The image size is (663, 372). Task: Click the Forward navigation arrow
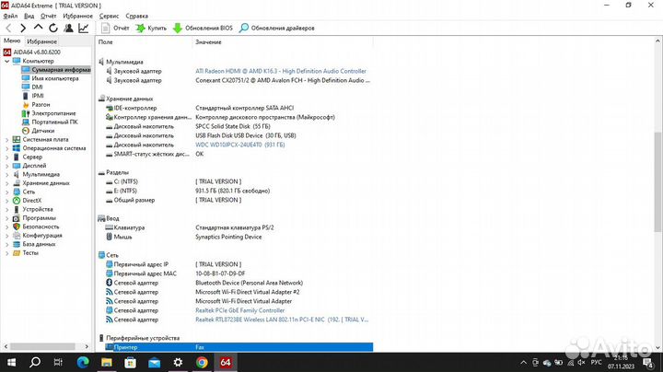pyautogui.click(x=23, y=29)
